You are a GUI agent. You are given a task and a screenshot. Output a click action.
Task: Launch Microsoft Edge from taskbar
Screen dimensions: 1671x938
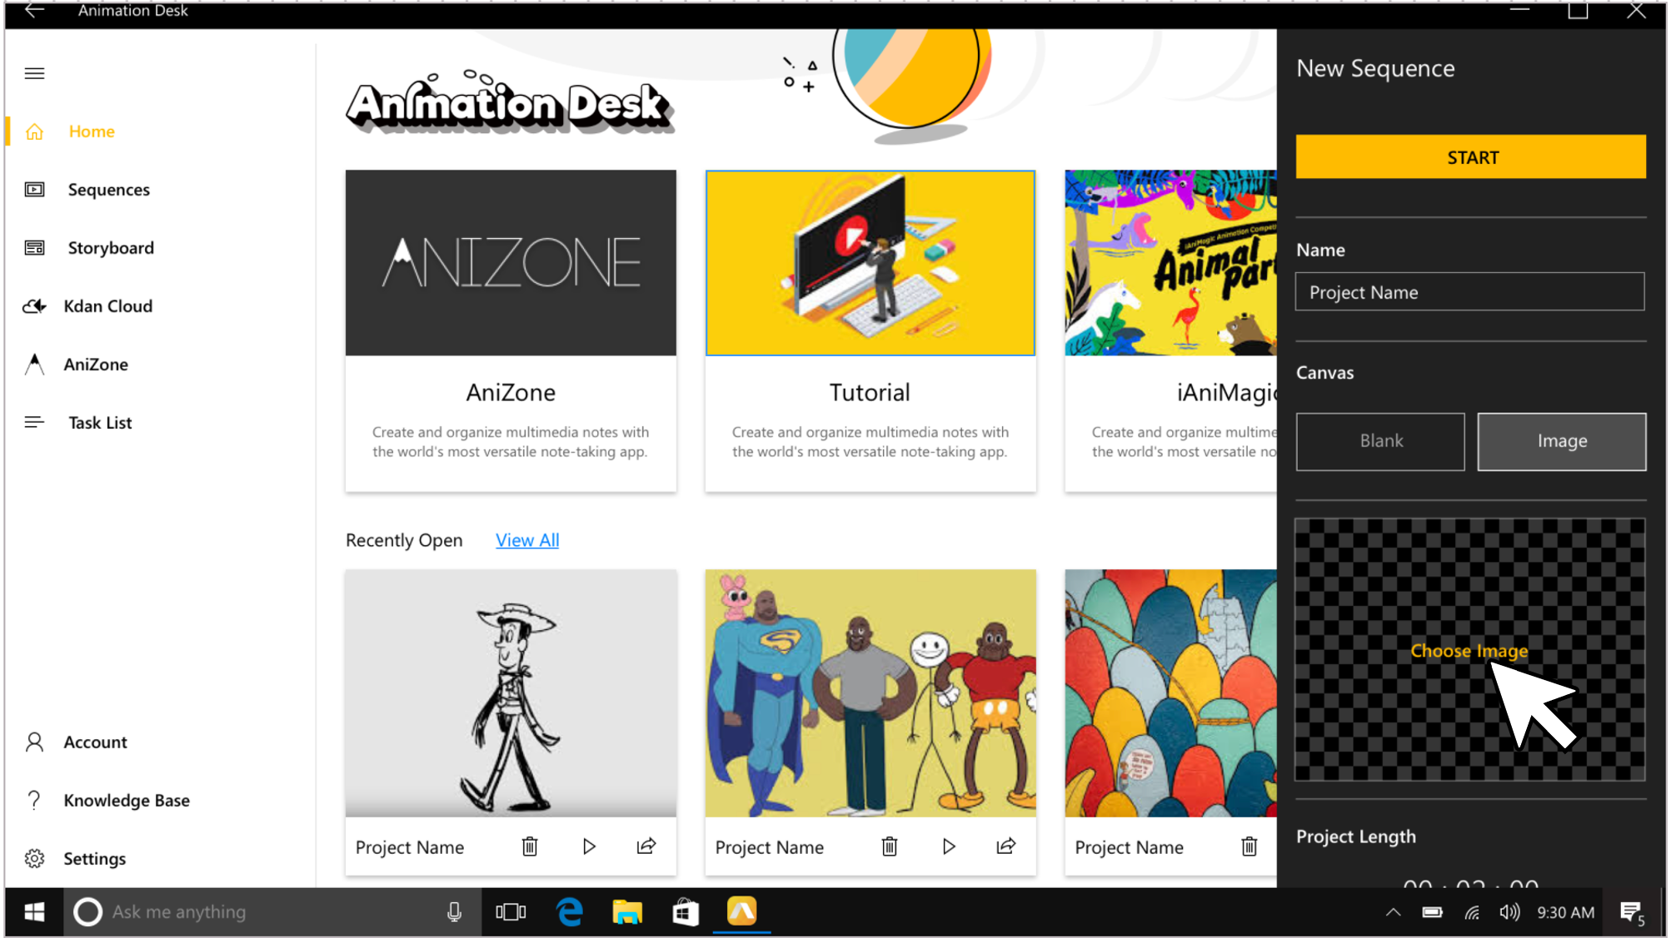pyautogui.click(x=570, y=912)
